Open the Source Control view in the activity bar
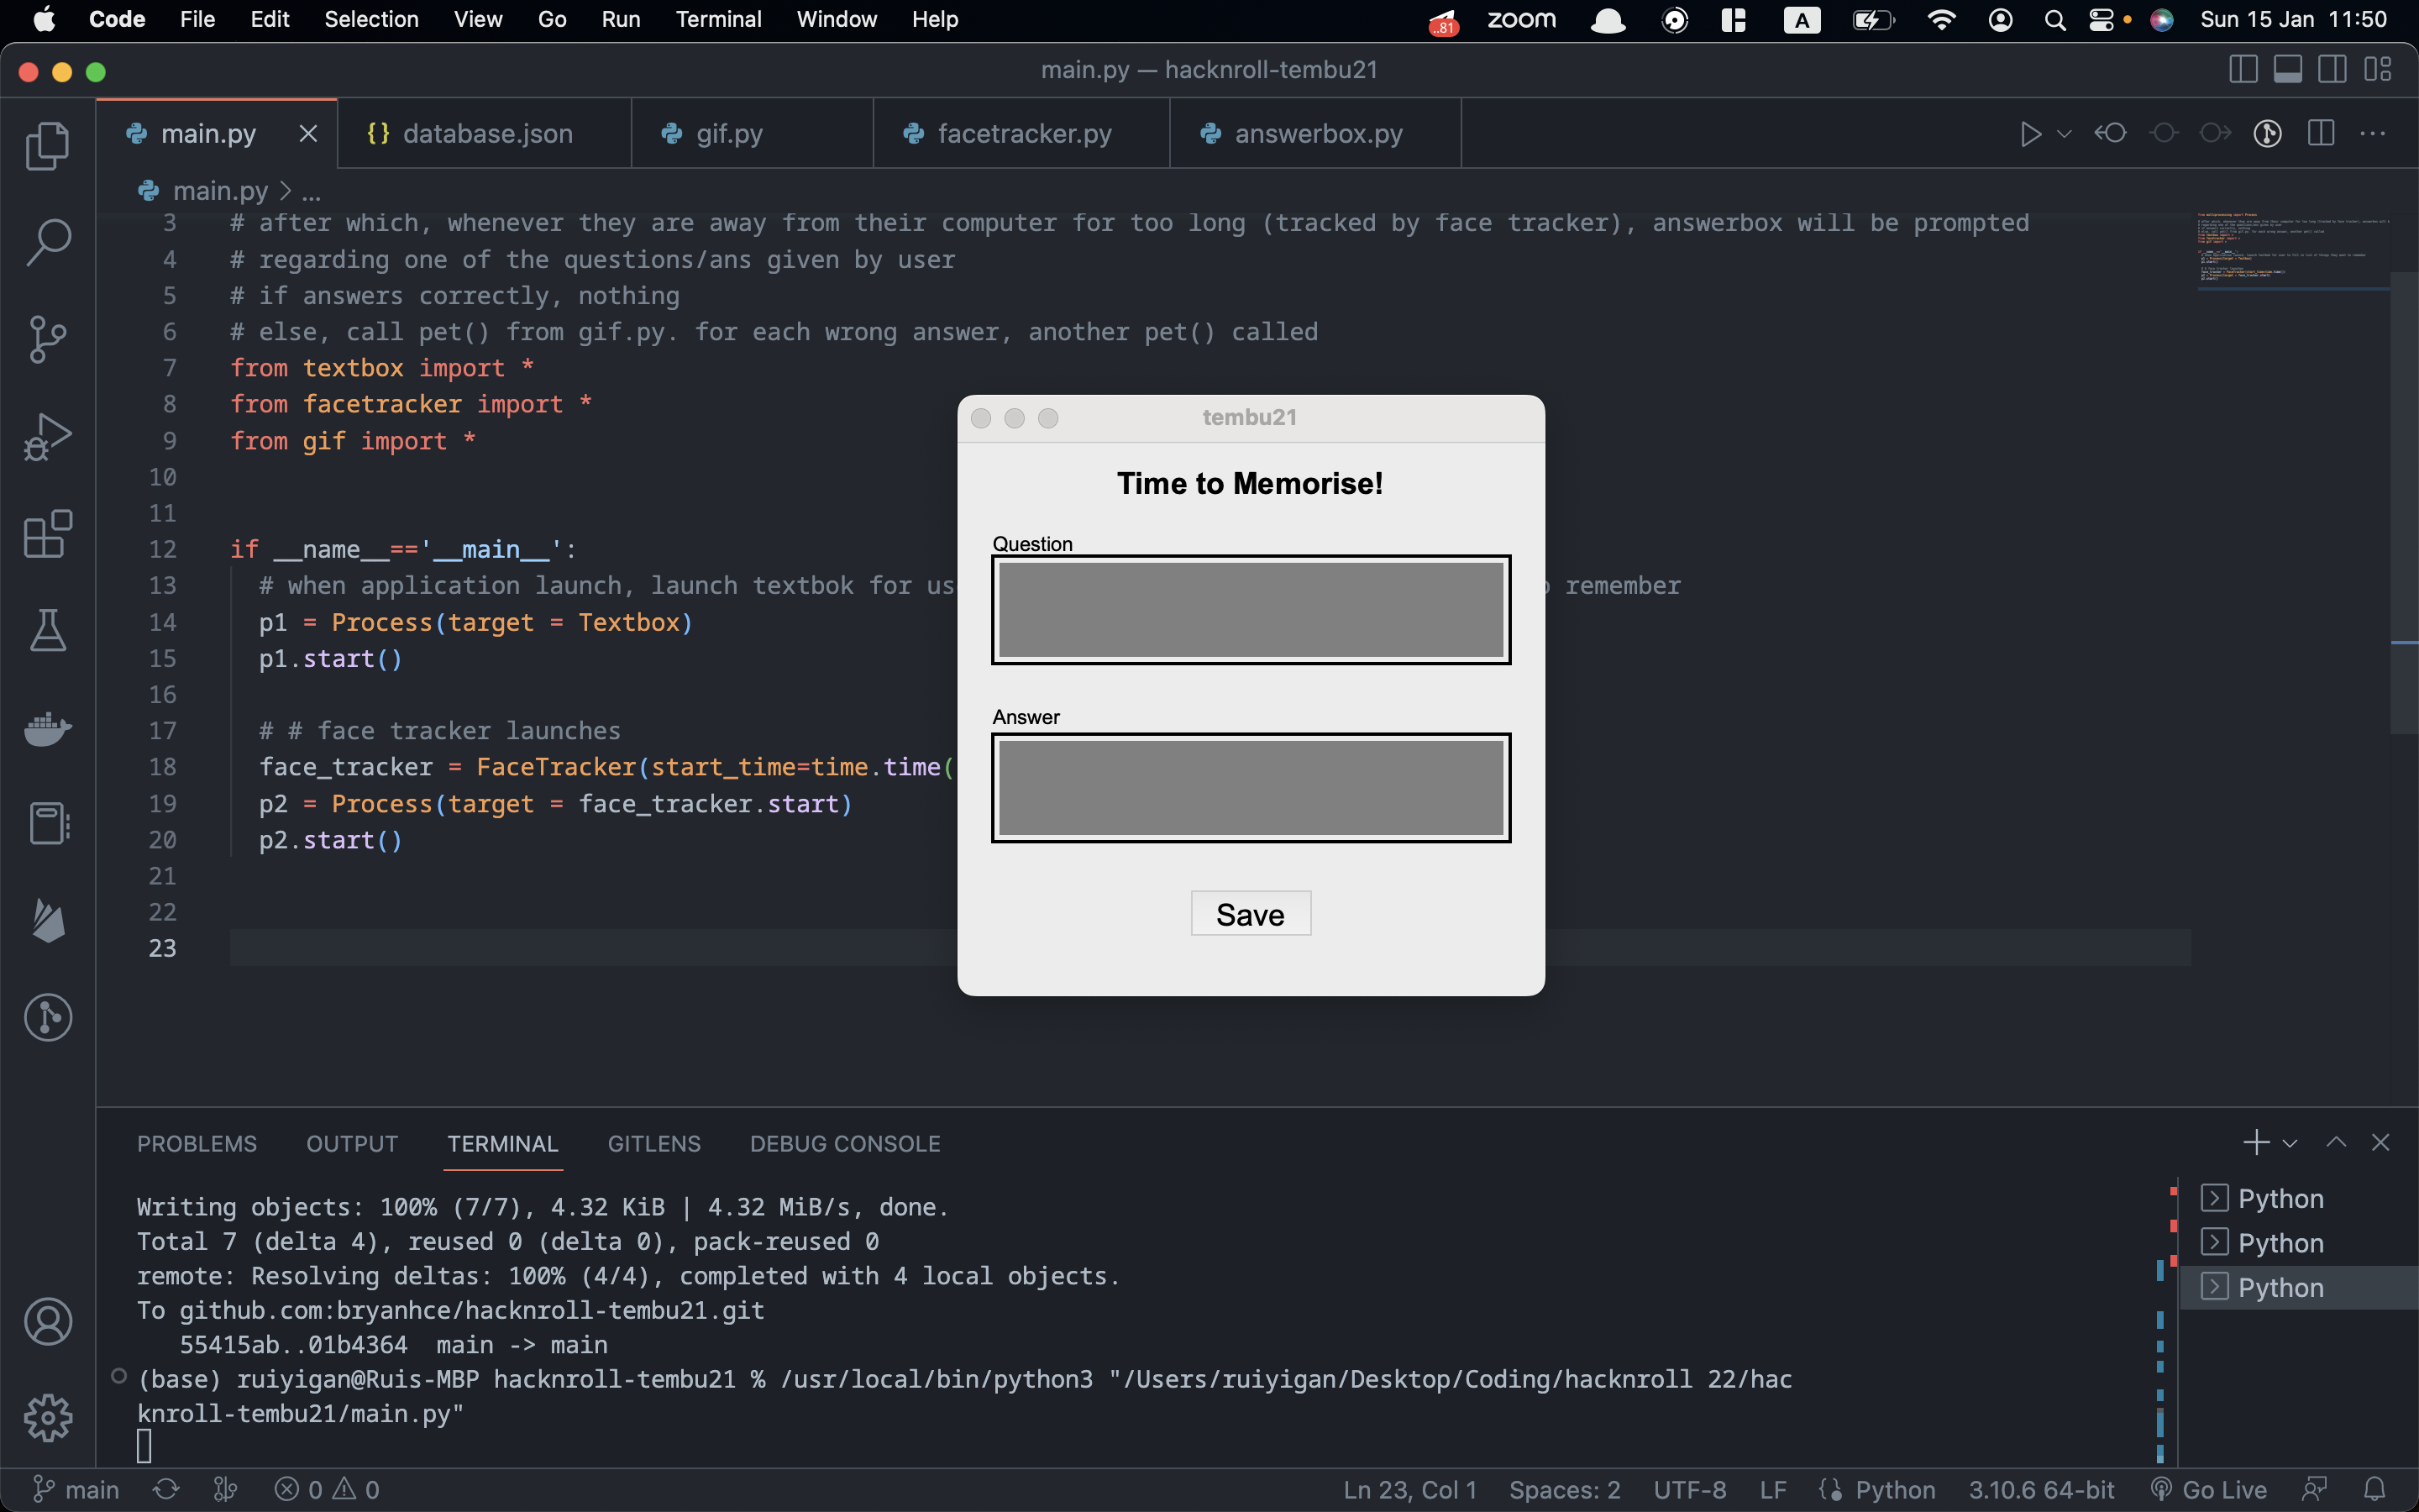This screenshot has height=1512, width=2419. [x=47, y=339]
